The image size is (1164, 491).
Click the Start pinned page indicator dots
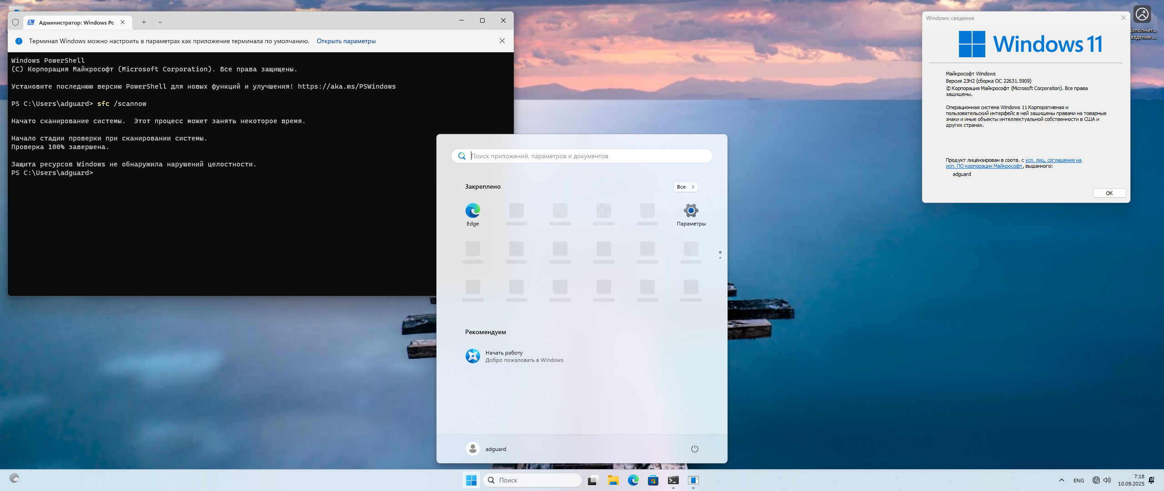click(x=720, y=255)
